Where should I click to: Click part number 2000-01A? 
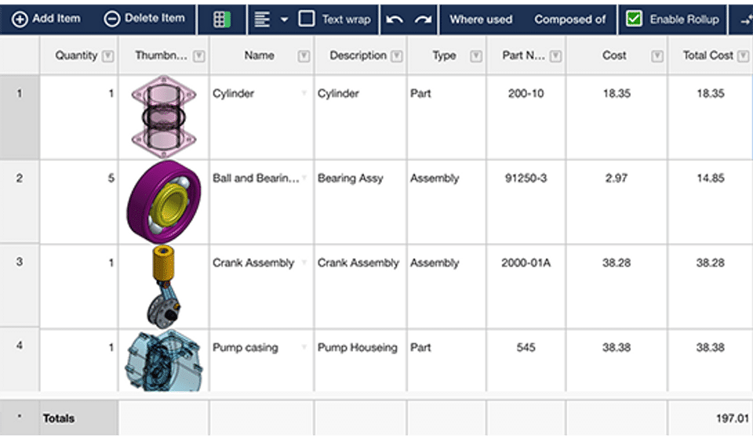tap(526, 263)
